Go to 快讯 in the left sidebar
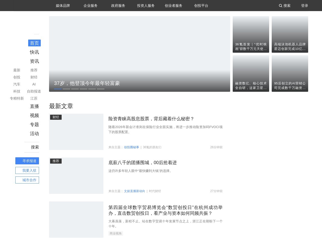Image resolution: width=322 pixels, height=242 pixels. click(34, 52)
